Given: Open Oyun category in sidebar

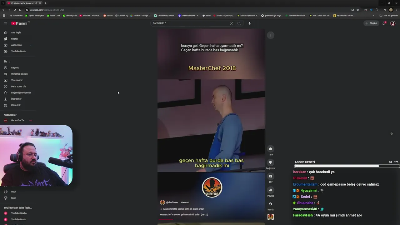Looking at the screenshot, I should [x=13, y=192].
